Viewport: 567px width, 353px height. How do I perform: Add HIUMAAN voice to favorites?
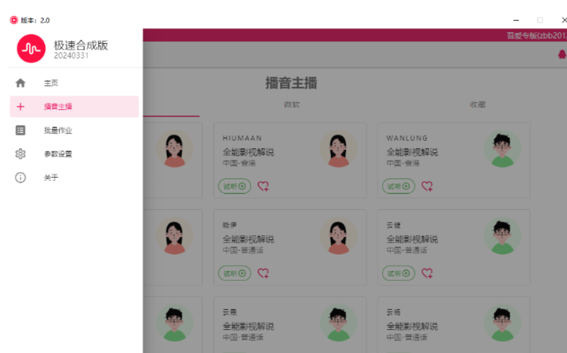pyautogui.click(x=263, y=186)
